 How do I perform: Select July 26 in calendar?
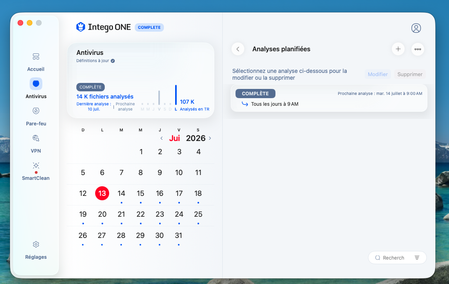coord(83,236)
